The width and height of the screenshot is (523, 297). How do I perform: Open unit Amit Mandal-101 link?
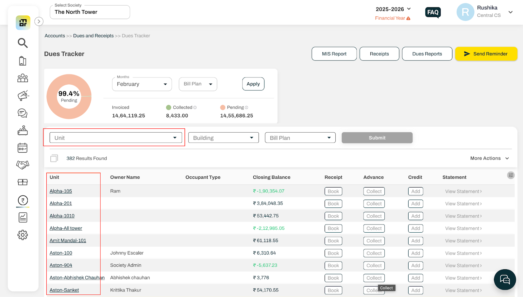[68, 241]
